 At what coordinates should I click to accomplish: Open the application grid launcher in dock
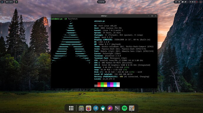click(x=71, y=108)
